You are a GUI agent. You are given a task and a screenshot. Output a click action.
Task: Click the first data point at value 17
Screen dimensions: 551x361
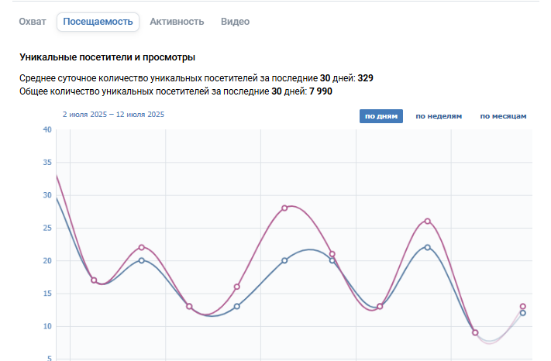tap(94, 280)
